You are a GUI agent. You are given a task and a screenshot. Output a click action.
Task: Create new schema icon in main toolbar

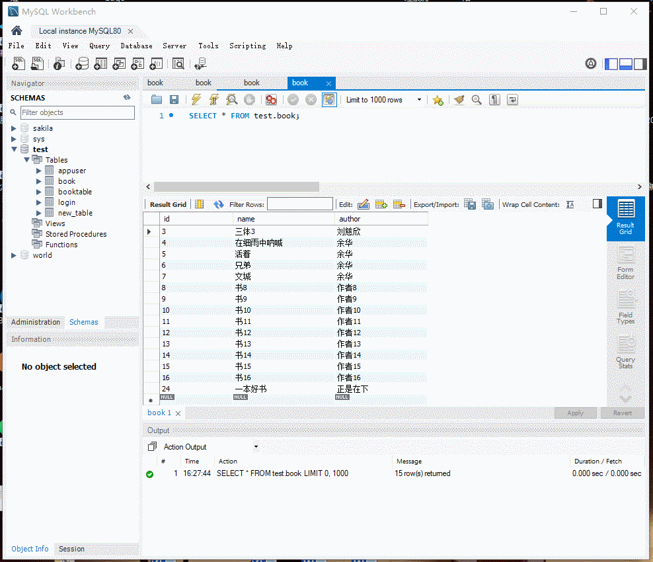[x=82, y=63]
